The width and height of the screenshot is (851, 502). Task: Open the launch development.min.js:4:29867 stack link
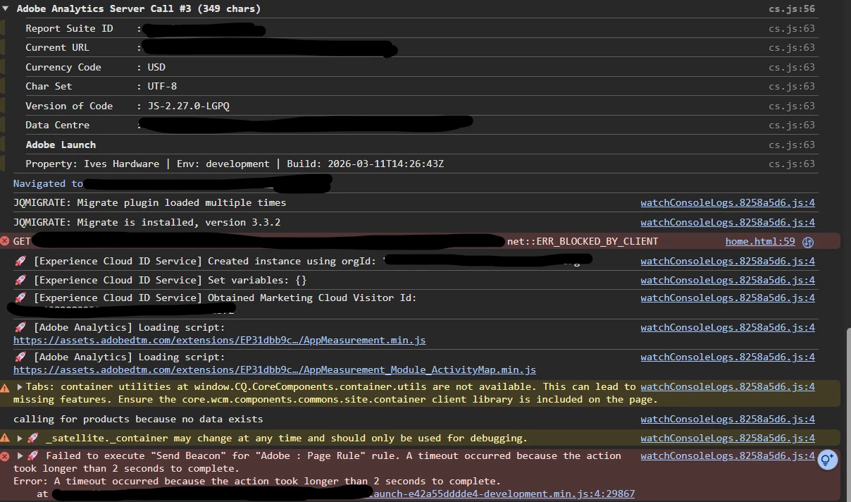pyautogui.click(x=502, y=494)
